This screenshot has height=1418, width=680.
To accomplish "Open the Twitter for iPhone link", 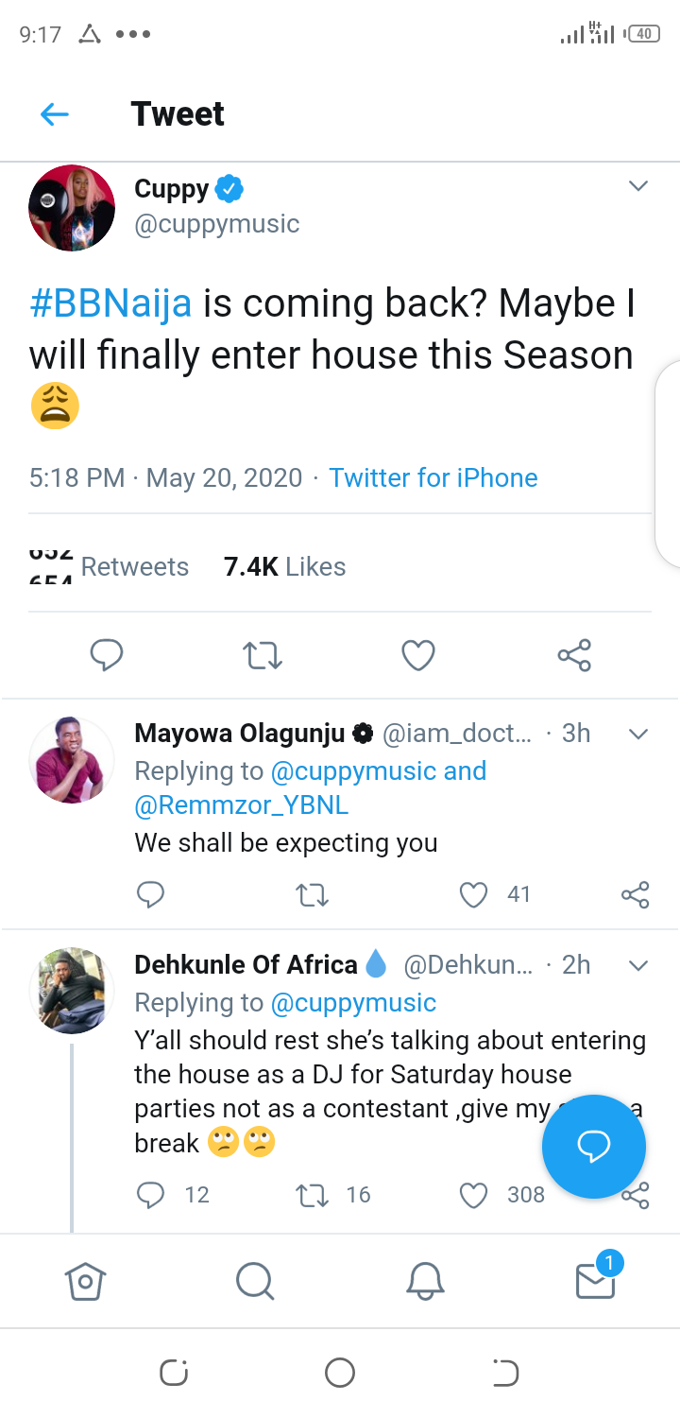I will 433,477.
